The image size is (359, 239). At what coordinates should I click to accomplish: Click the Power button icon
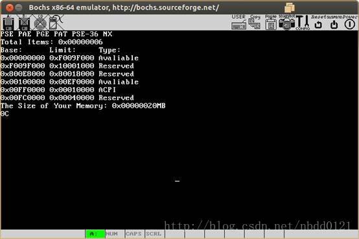pyautogui.click(x=350, y=22)
